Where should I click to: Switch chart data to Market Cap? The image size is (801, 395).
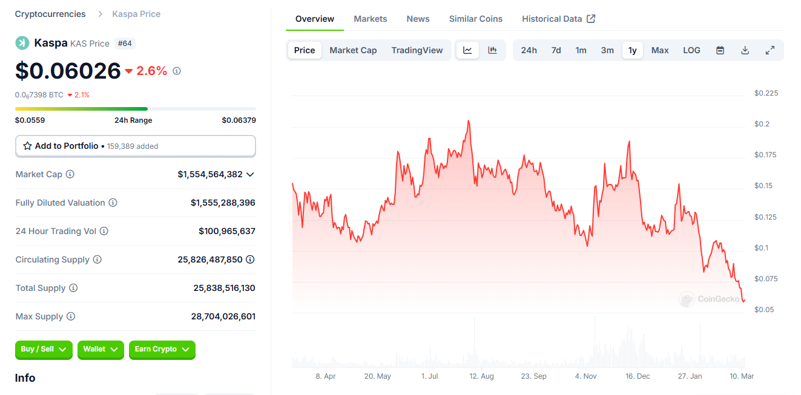point(353,50)
